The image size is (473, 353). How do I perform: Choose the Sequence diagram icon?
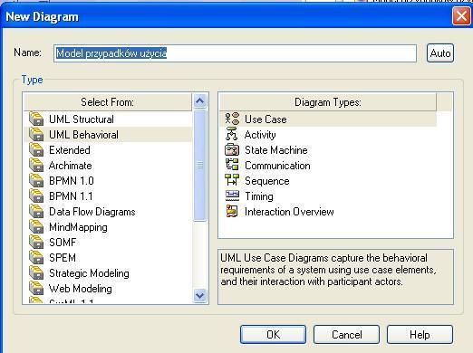232,180
